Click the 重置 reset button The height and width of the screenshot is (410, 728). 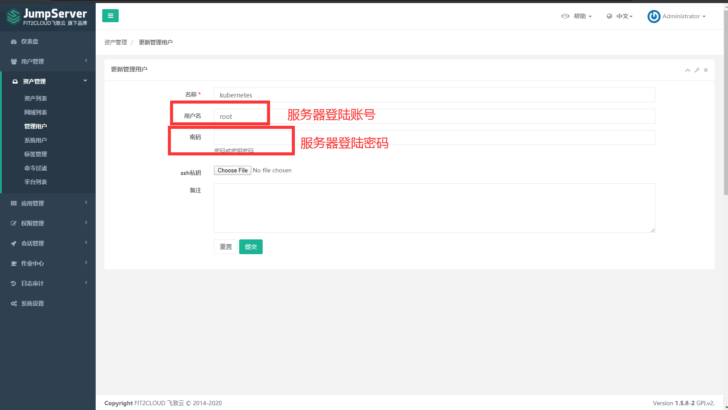[x=226, y=247]
